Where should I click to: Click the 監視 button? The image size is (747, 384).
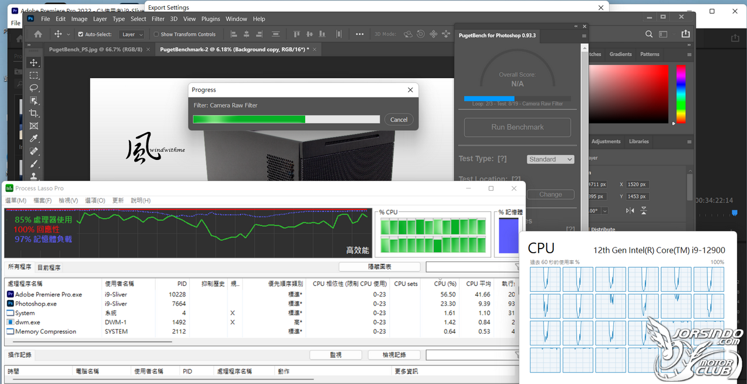pos(336,355)
